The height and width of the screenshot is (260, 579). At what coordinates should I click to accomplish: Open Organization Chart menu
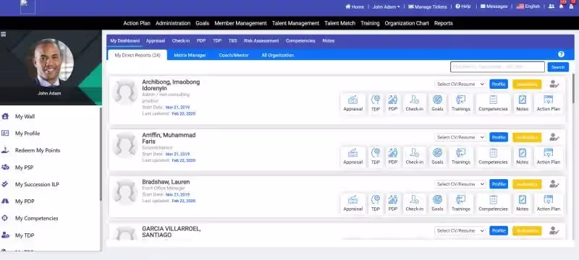(407, 23)
